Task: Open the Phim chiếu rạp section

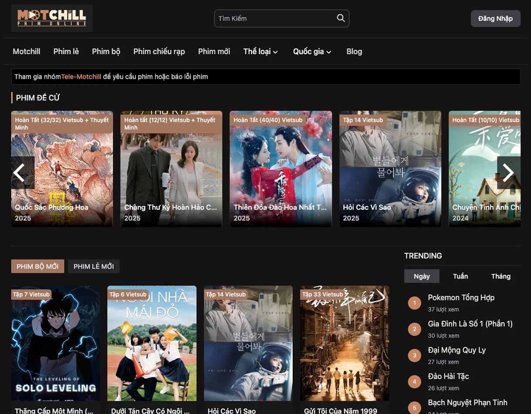Action: click(x=159, y=51)
